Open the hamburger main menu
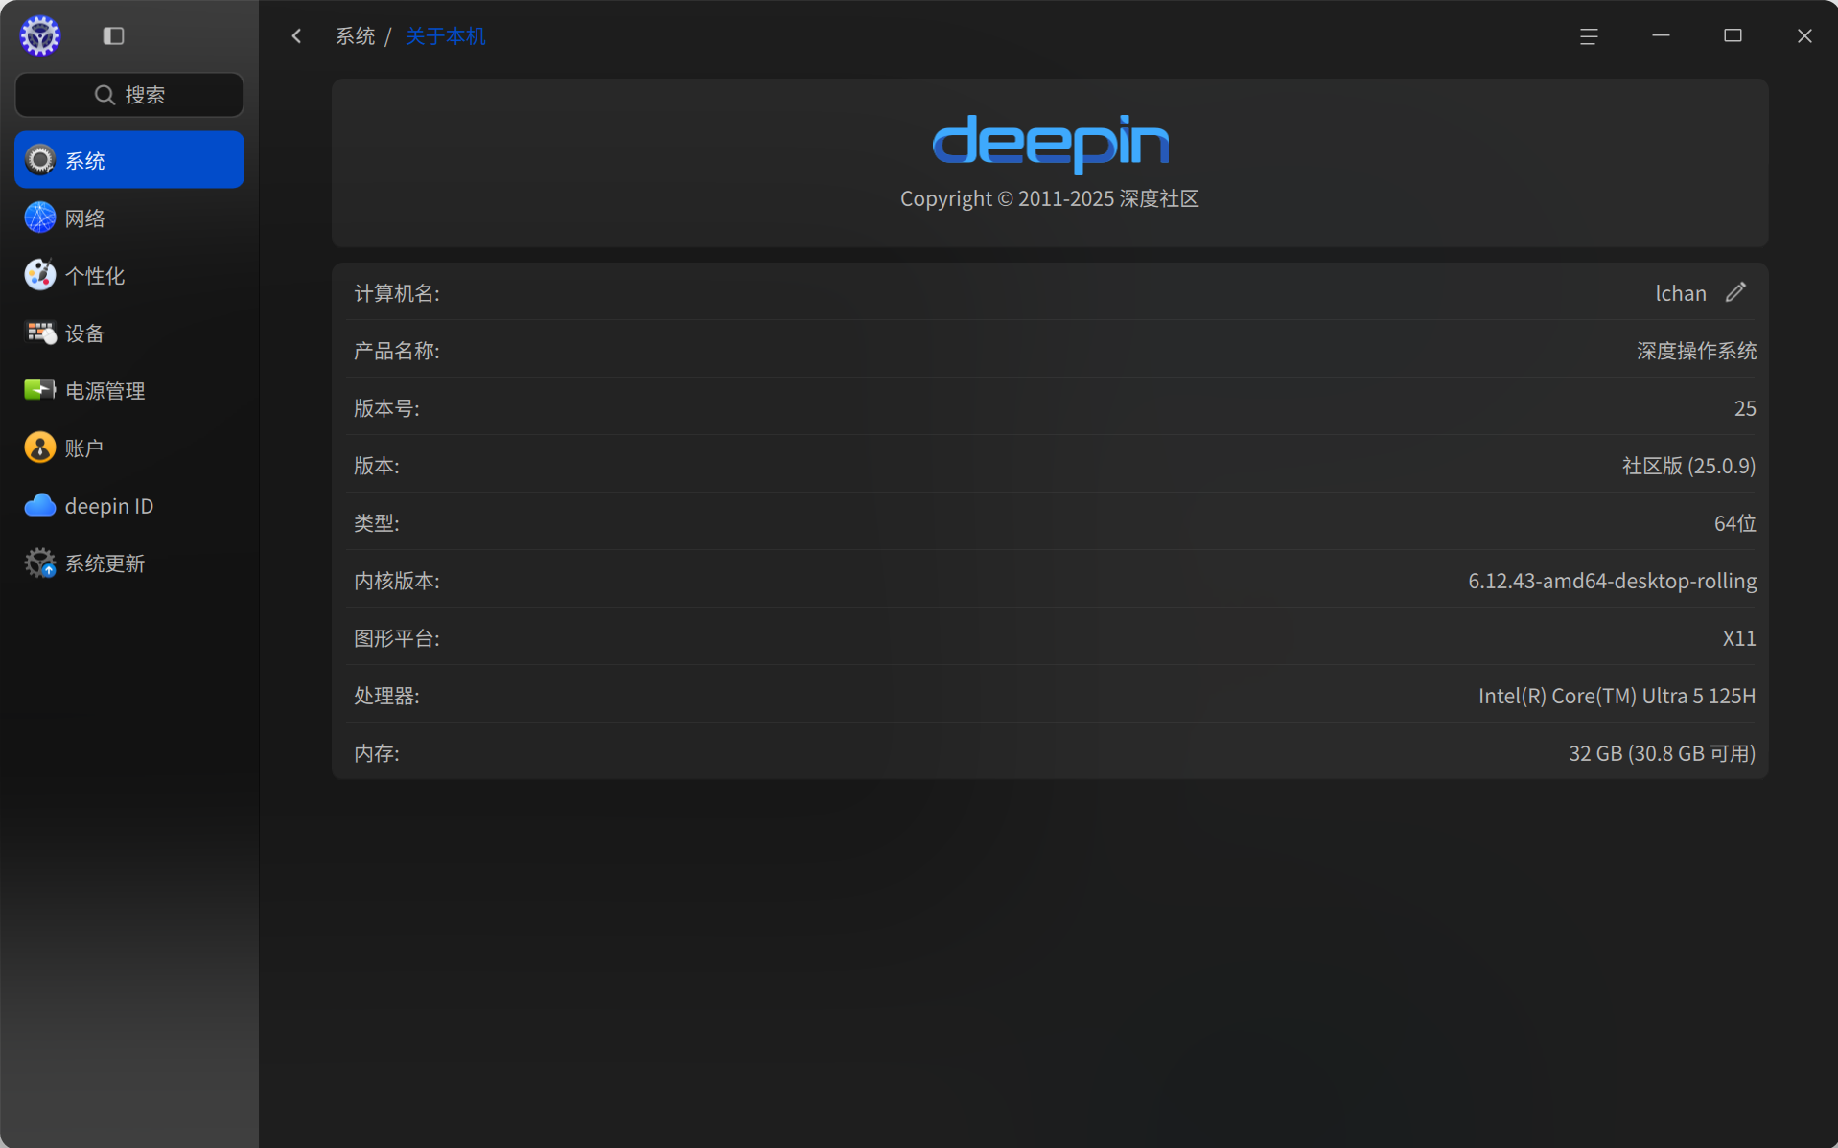Image resolution: width=1838 pixels, height=1148 pixels. click(x=1589, y=36)
